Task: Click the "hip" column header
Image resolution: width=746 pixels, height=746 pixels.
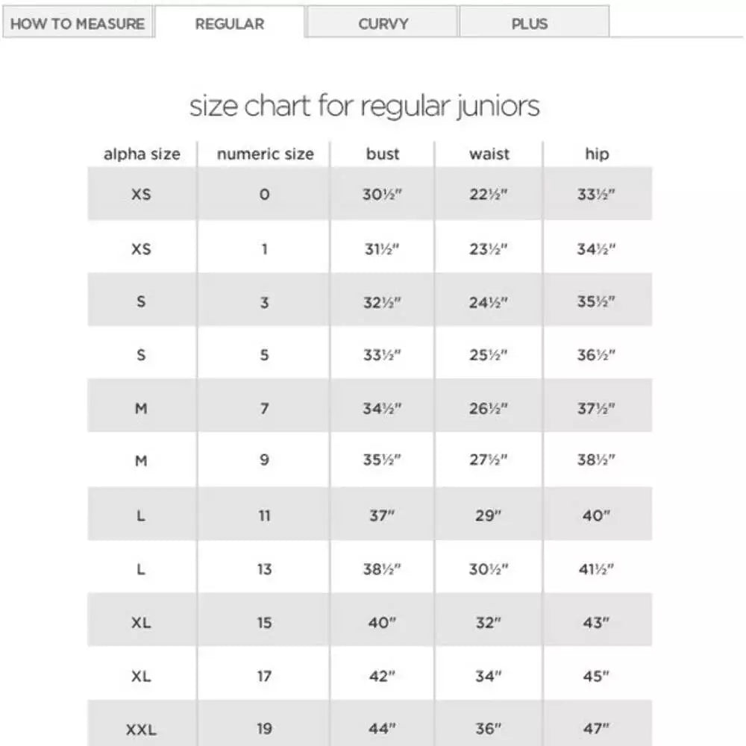Action: (596, 154)
